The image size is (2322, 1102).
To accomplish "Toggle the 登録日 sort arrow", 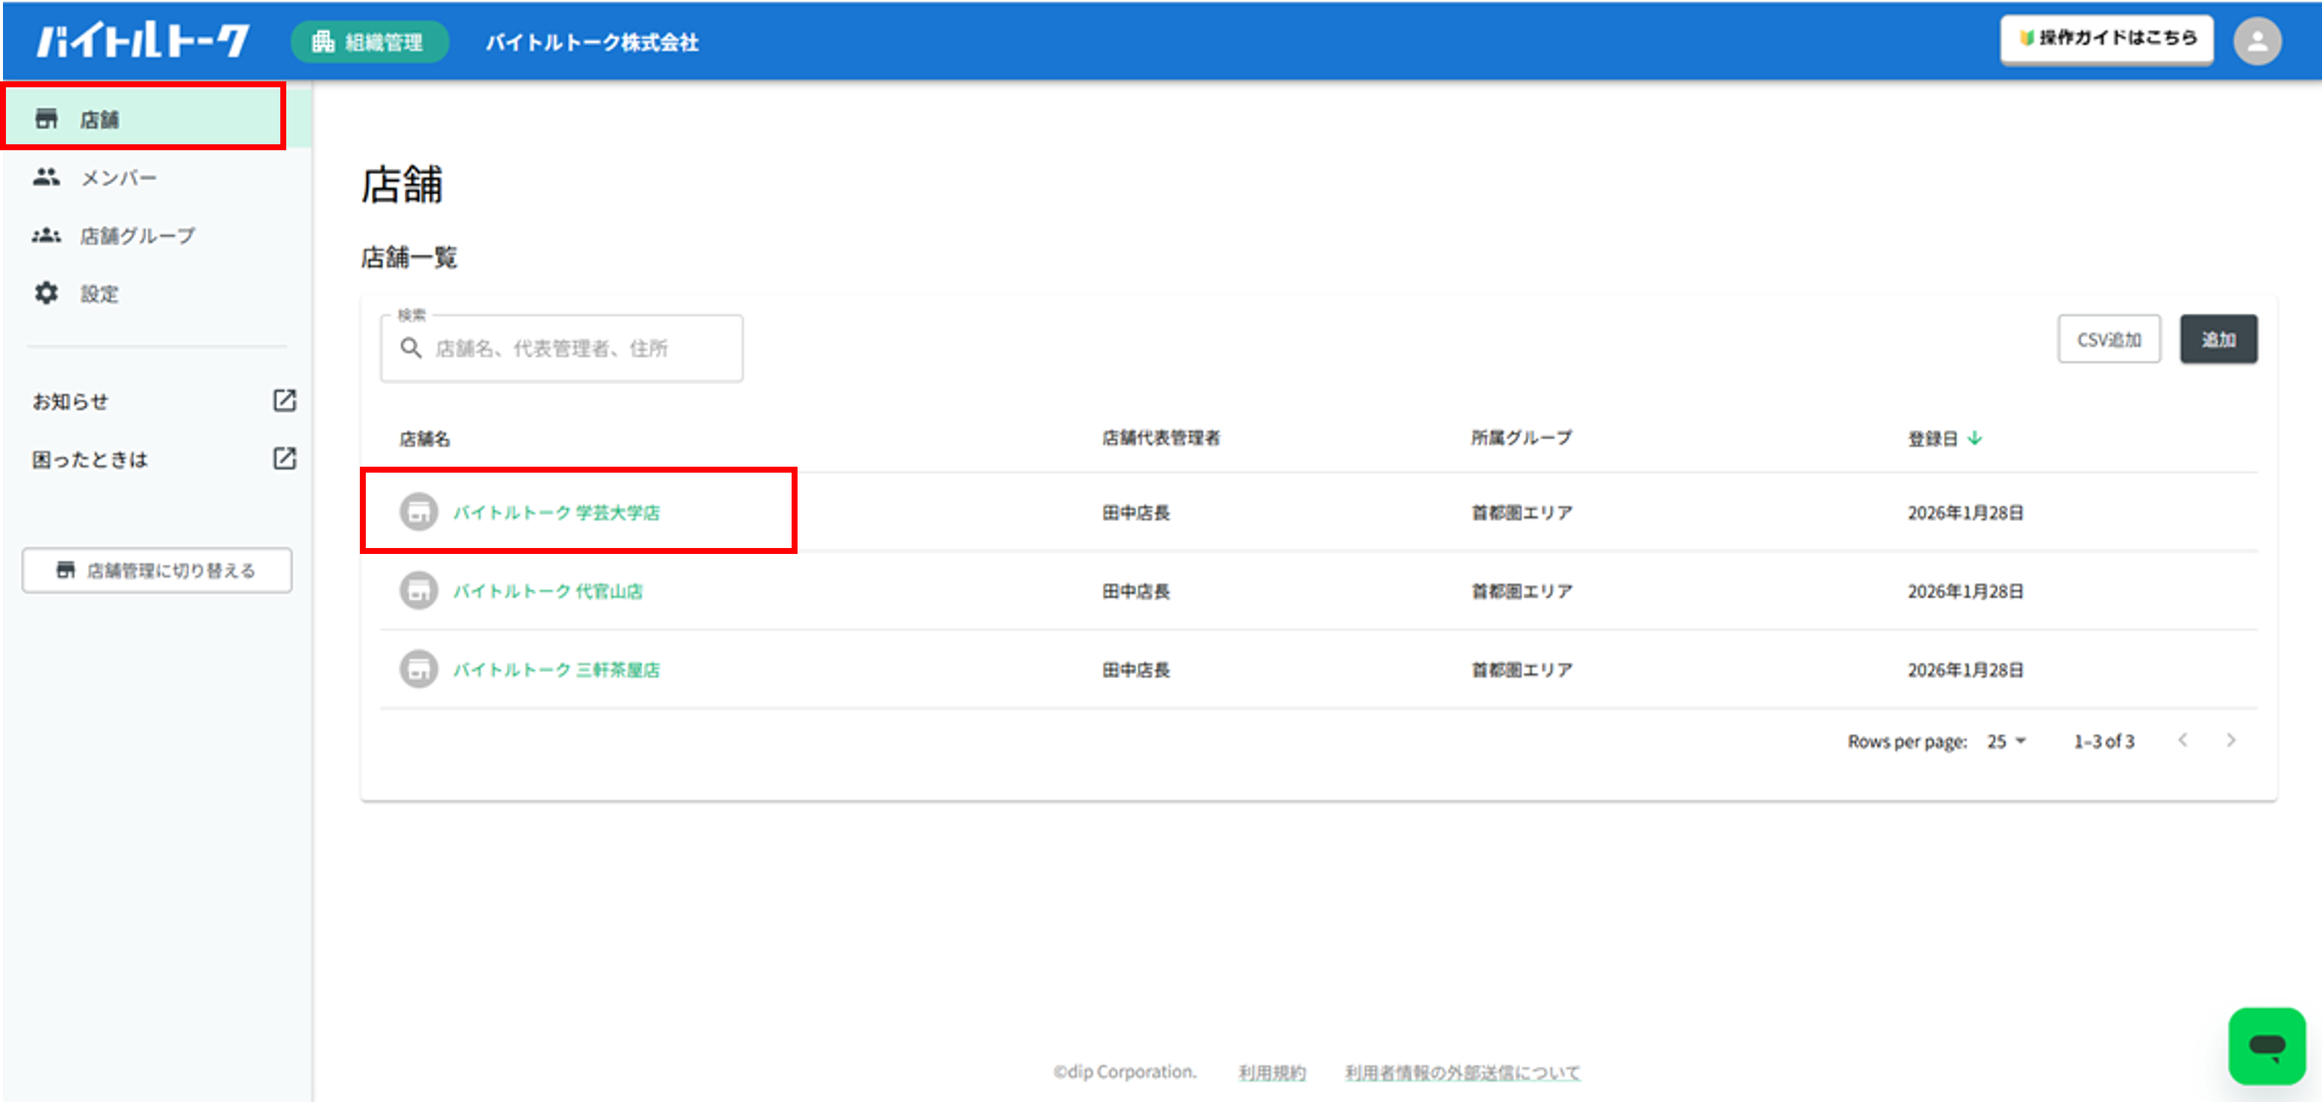I will [x=1975, y=439].
